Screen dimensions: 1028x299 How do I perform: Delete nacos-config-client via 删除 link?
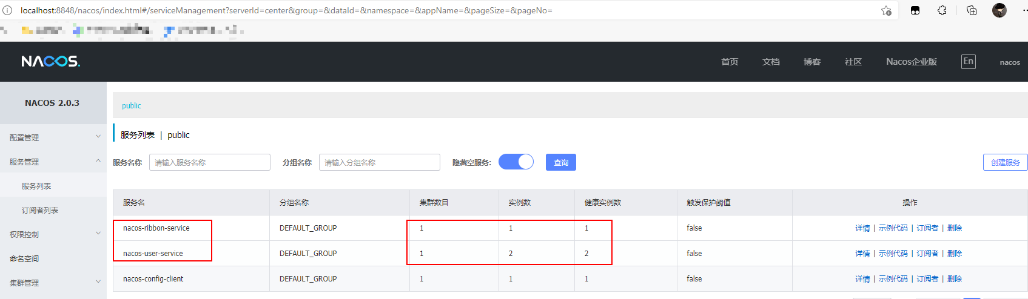[954, 279]
